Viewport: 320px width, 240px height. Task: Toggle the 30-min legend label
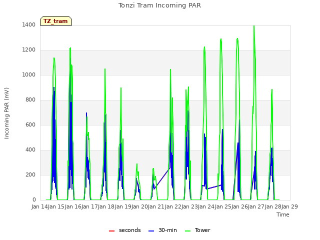click(x=167, y=230)
